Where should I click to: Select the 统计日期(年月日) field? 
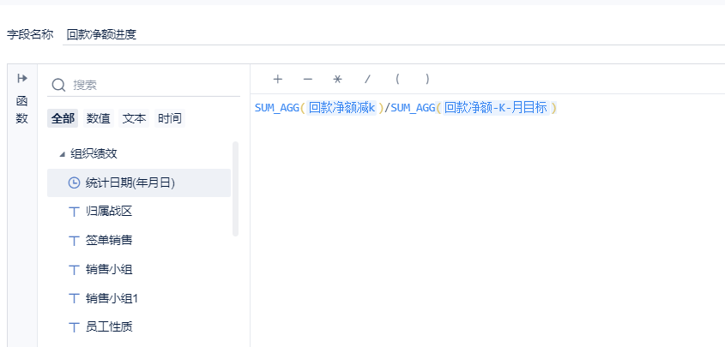(130, 182)
